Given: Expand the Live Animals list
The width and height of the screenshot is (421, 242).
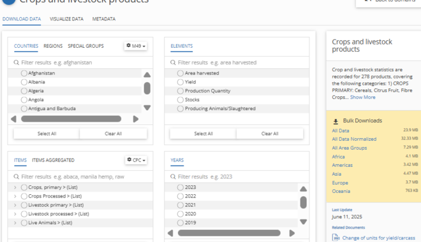Looking at the screenshot, I should click(x=15, y=222).
